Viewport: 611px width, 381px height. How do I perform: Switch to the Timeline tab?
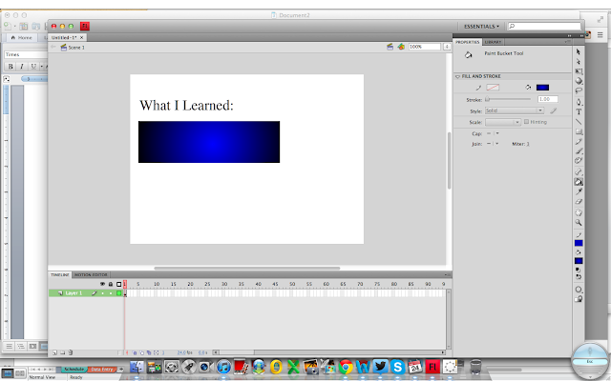59,275
